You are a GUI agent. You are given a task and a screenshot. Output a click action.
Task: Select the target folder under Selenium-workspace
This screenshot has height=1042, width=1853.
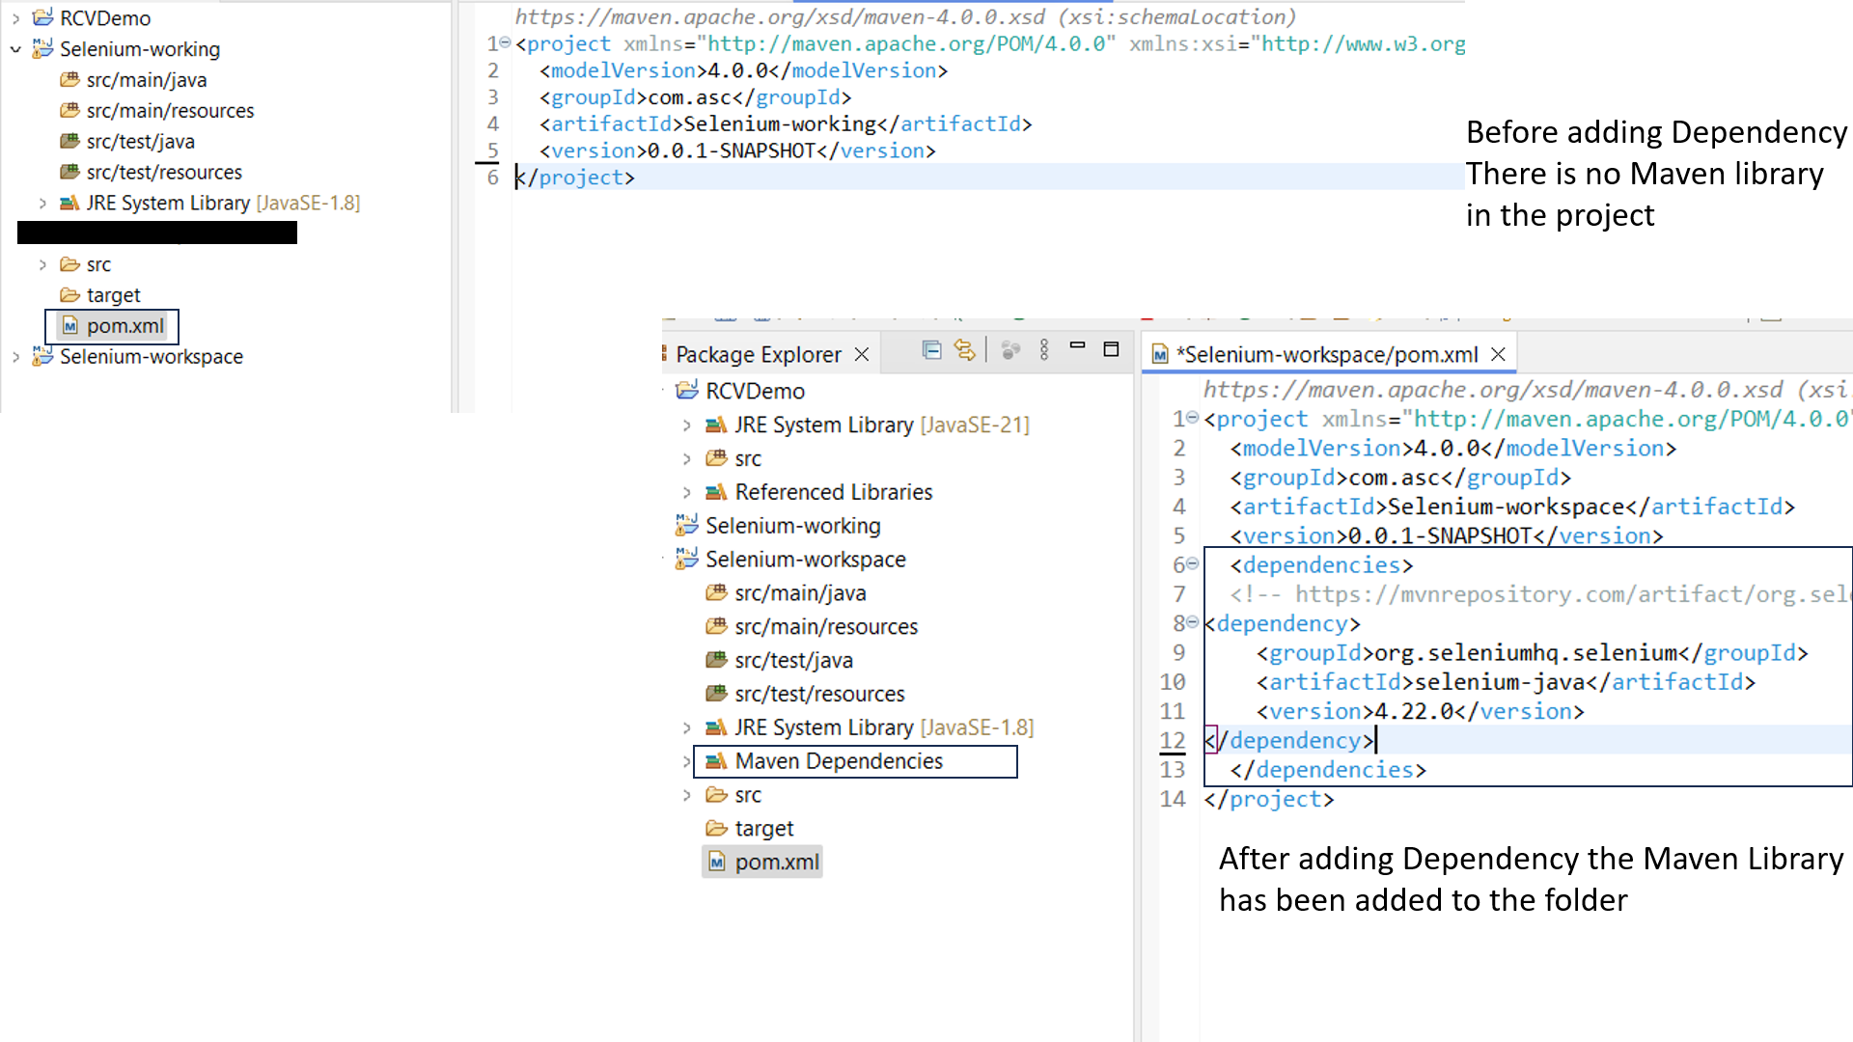(762, 828)
